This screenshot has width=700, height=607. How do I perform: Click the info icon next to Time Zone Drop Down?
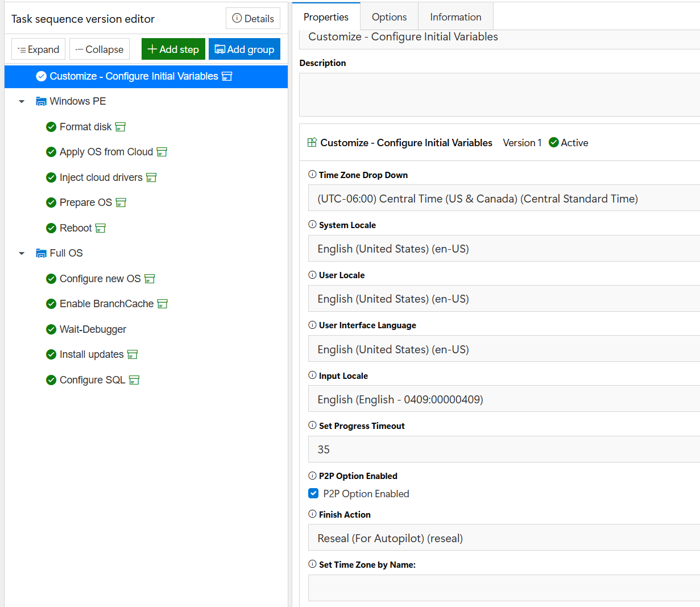312,175
